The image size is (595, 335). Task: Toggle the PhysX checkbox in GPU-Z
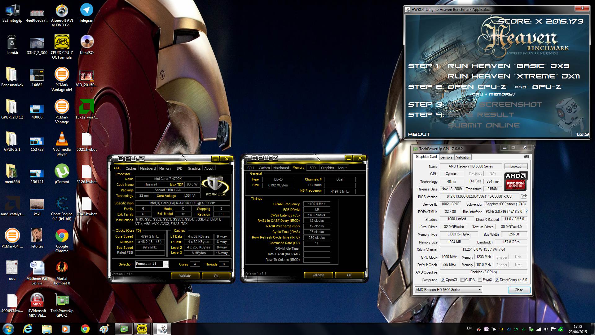click(480, 280)
